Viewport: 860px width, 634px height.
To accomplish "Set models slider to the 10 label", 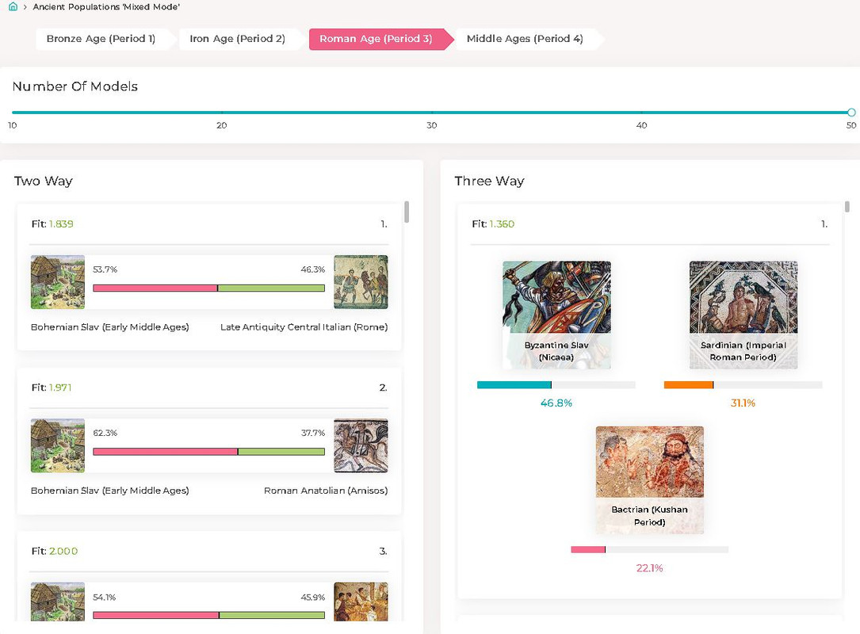I will 12,125.
